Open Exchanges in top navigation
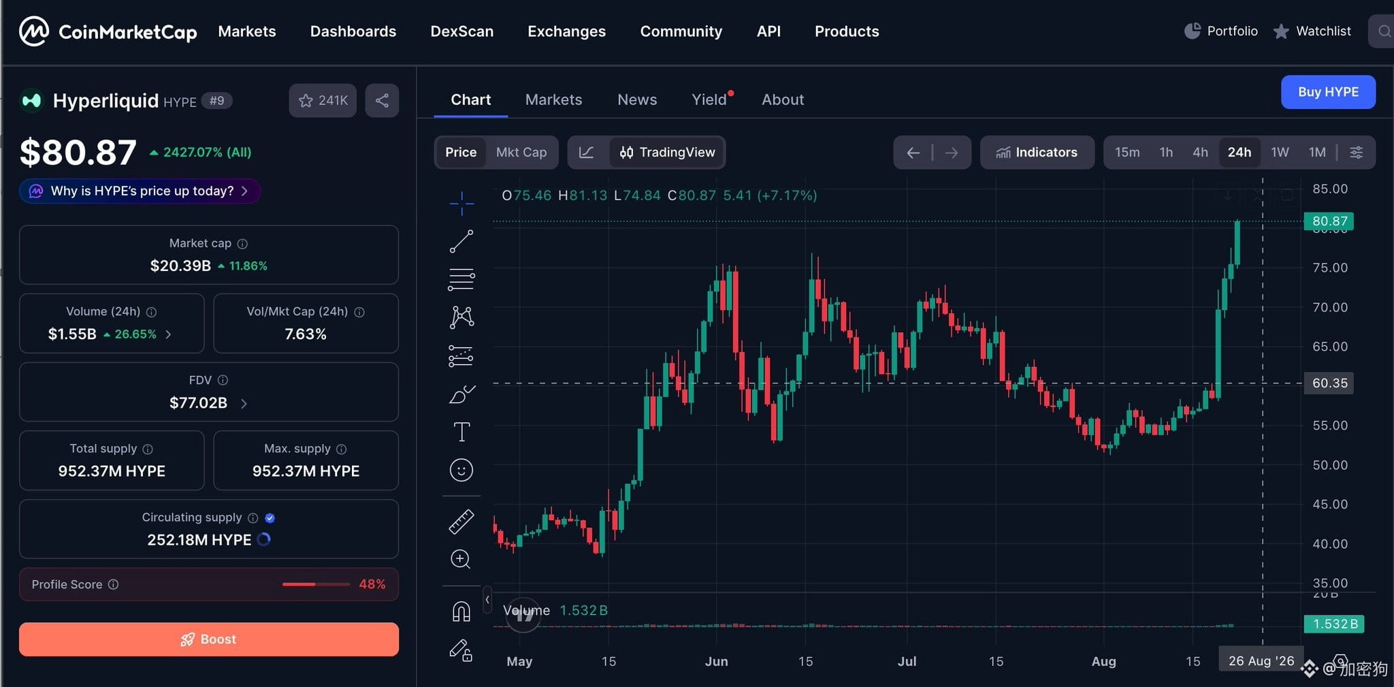 (567, 31)
